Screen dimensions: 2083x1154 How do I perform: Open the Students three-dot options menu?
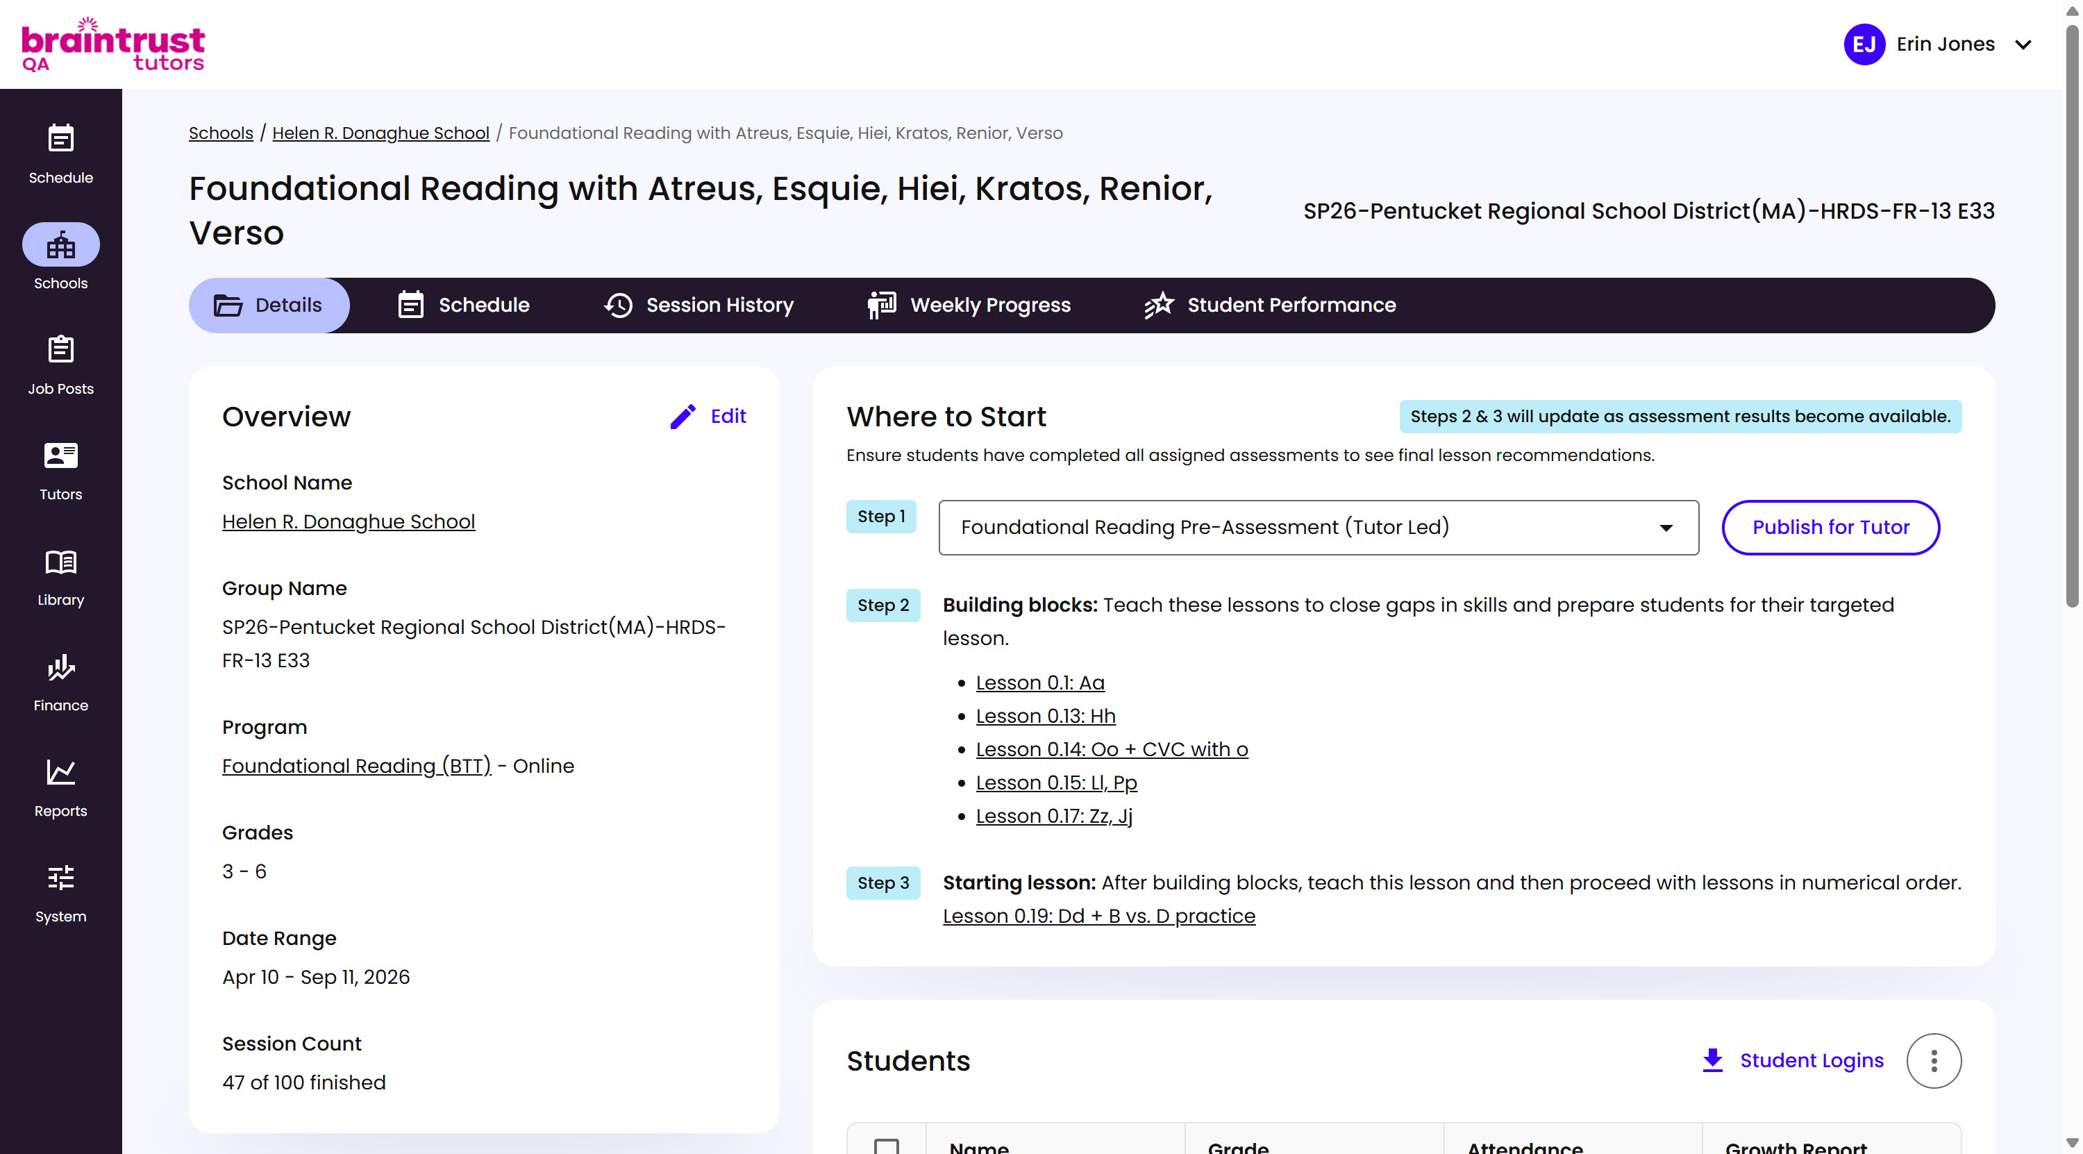1934,1060
